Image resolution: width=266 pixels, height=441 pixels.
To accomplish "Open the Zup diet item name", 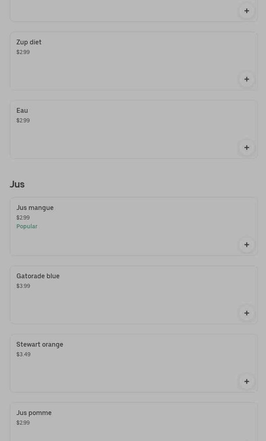I will coord(29,42).
